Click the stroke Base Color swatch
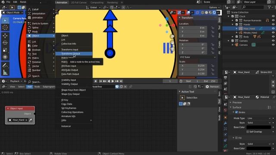Image resolution: width=276 pixels, height=155 pixels. 259,127
